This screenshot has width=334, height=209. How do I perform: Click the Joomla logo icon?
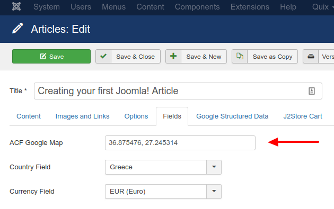[x=16, y=6]
